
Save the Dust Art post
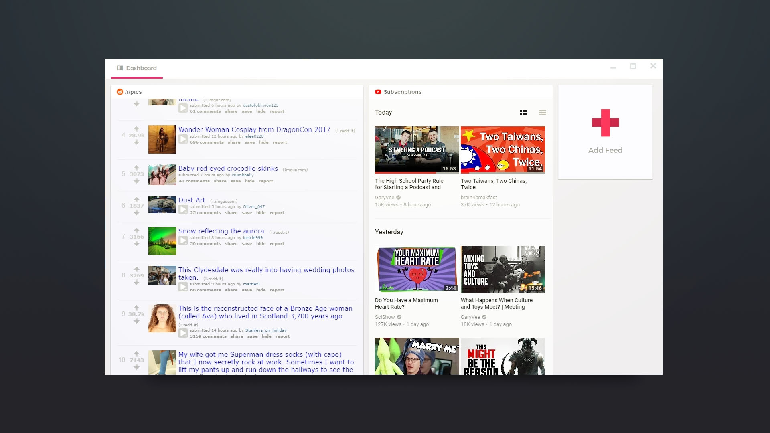pos(247,213)
